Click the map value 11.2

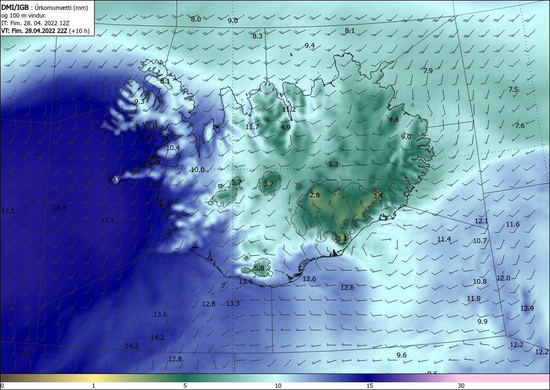point(289,109)
